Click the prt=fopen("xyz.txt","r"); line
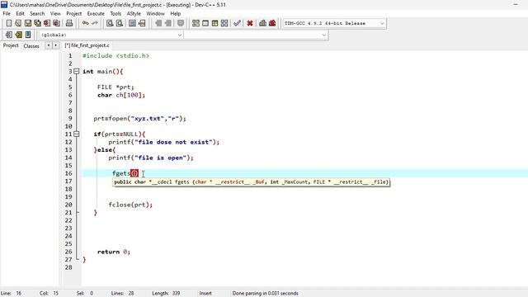 tap(139, 119)
